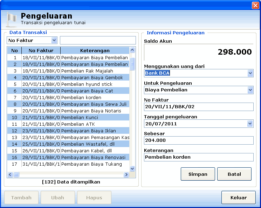Select row Pembayaran Kabel, dll
The height and width of the screenshot is (208, 261).
pyautogui.click(x=68, y=151)
